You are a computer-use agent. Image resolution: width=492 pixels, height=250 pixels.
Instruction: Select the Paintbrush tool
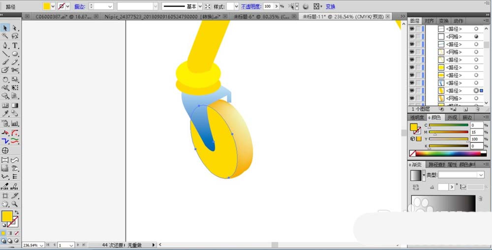(5, 62)
